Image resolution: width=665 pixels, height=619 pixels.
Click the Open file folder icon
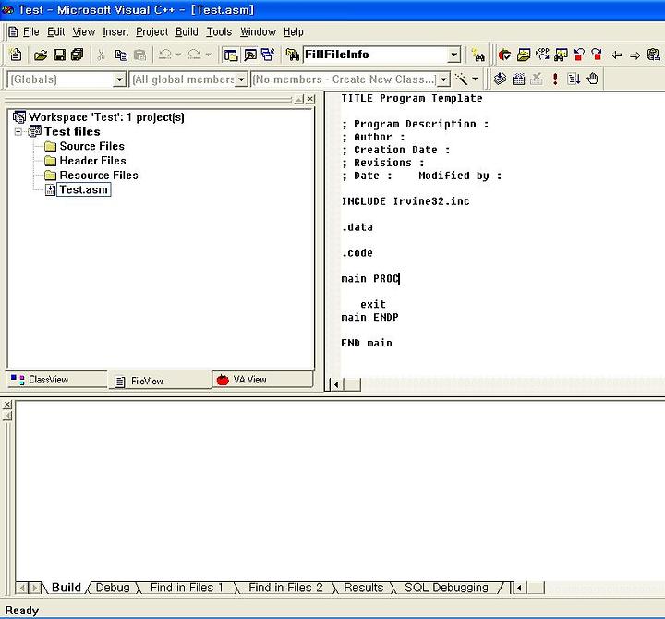41,55
